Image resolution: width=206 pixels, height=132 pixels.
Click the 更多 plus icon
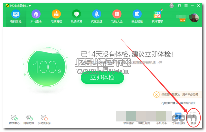pyautogui.click(x=194, y=116)
